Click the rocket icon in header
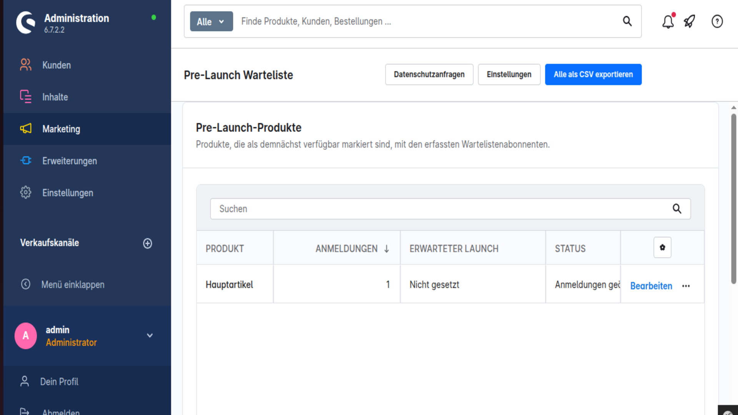Screen dimensions: 738x415 690,21
